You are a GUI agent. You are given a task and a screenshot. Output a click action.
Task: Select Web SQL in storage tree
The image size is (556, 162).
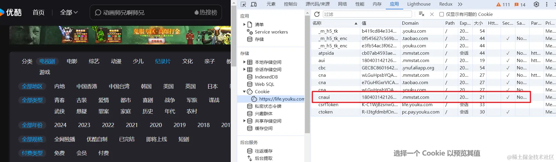tap(264, 84)
